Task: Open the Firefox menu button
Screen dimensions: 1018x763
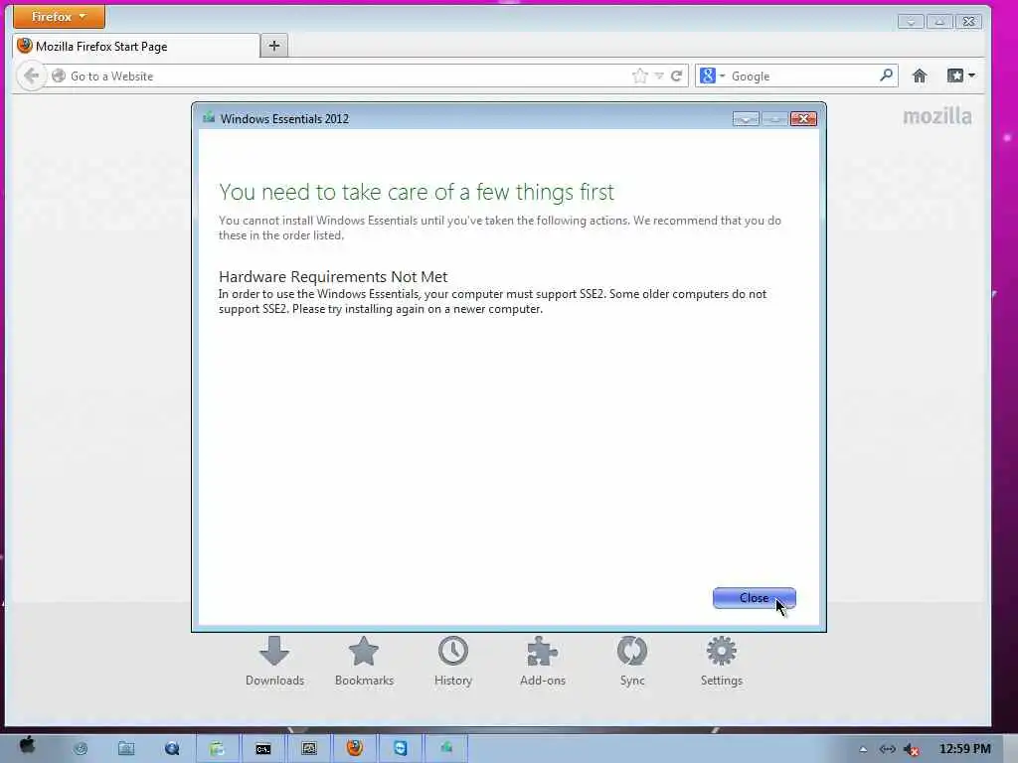Action: click(59, 17)
